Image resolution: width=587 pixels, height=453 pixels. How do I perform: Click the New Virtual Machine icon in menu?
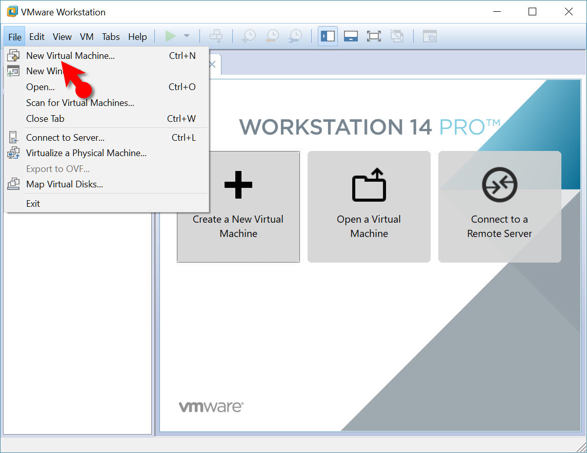15,55
